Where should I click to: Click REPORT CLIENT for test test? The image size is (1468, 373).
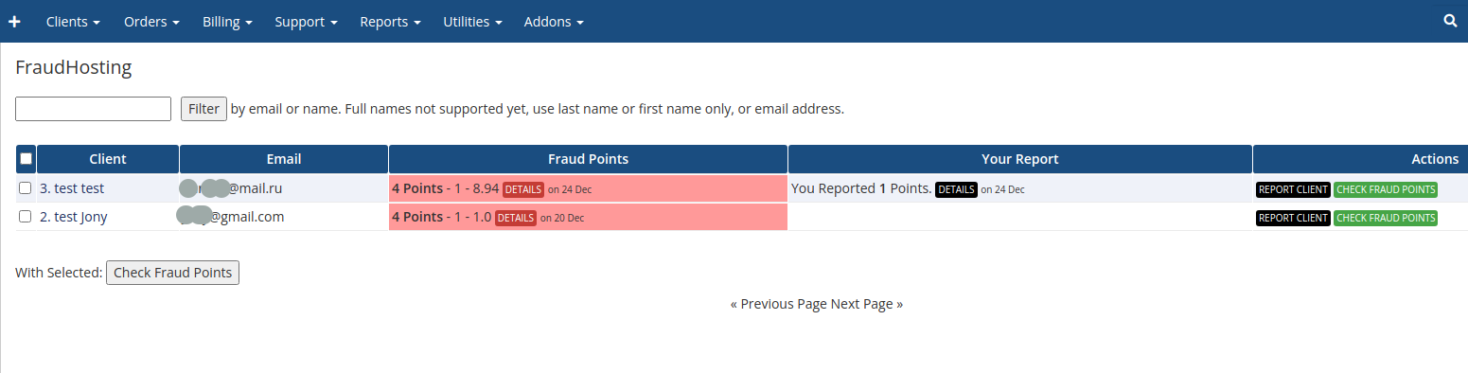click(x=1293, y=189)
